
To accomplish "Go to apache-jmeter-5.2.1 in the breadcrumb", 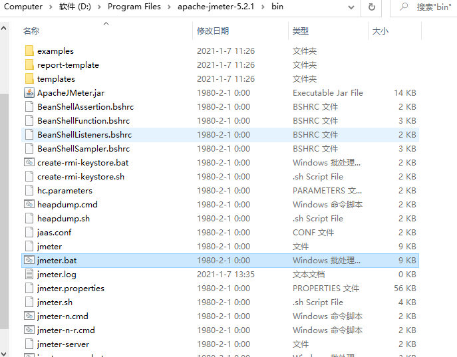I will pyautogui.click(x=216, y=7).
